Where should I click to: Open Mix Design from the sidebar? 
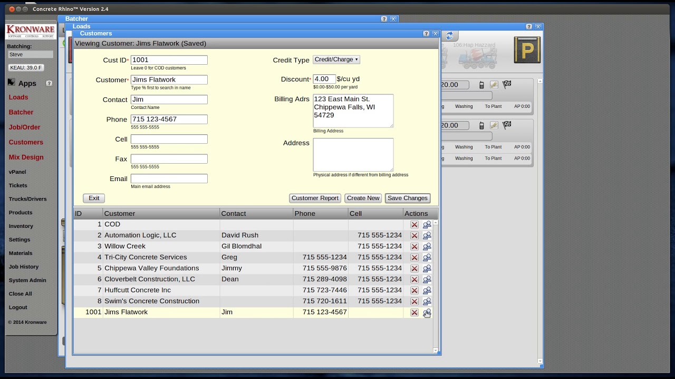pos(26,157)
